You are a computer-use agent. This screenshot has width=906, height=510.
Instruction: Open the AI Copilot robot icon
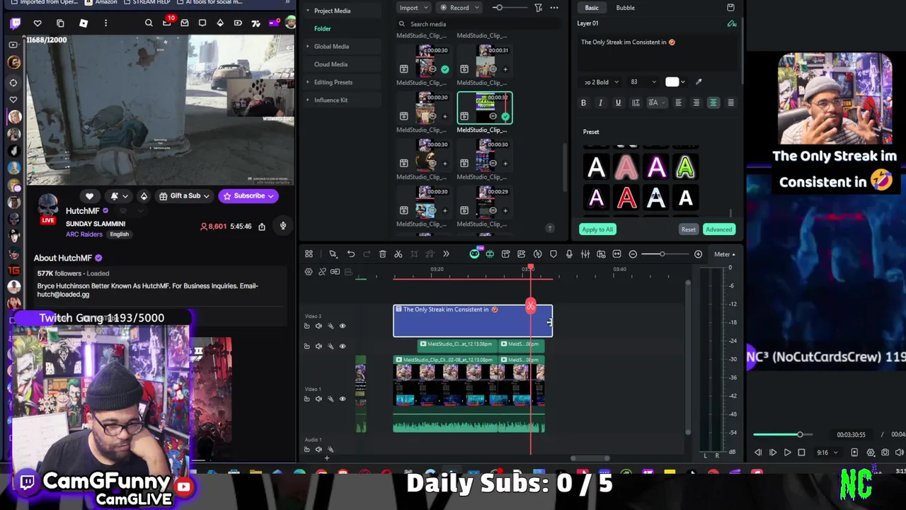coord(474,254)
